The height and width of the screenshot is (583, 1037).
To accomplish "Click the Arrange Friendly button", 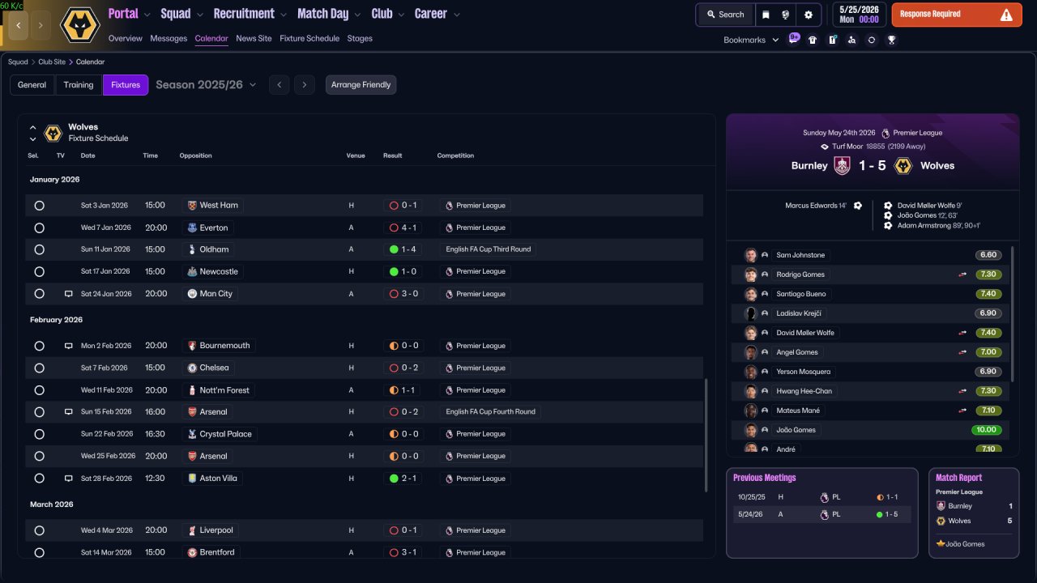I will (x=361, y=85).
